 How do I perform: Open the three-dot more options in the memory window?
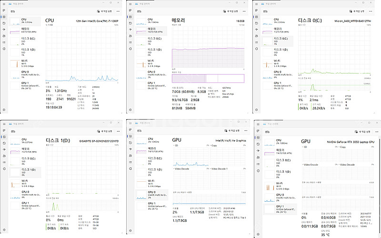[245, 10]
